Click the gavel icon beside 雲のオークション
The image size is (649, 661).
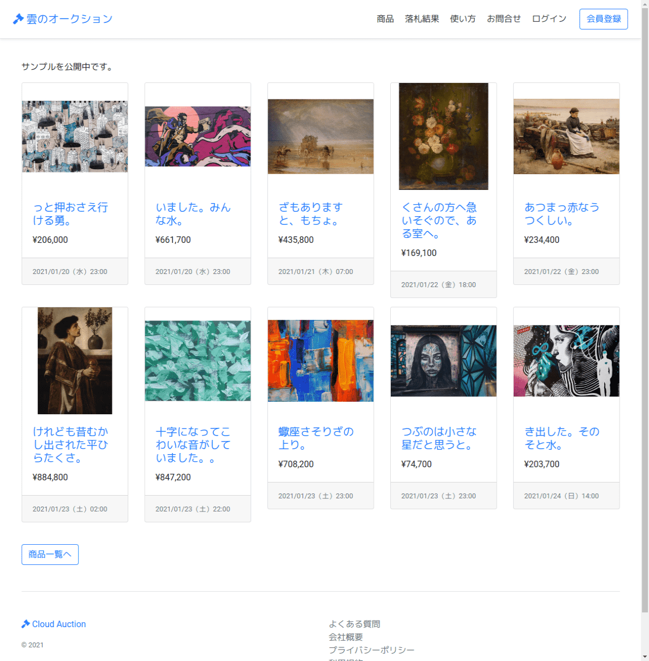[x=18, y=19]
